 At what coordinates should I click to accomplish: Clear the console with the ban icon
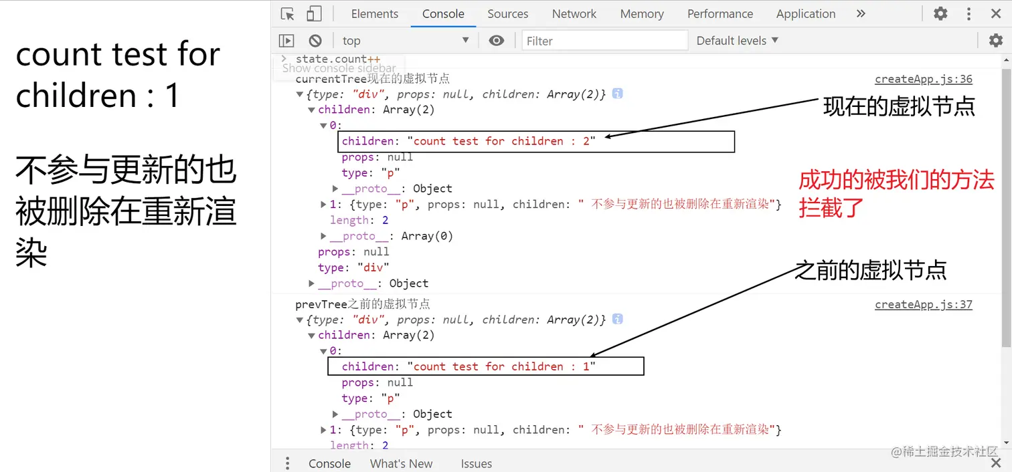(x=315, y=41)
